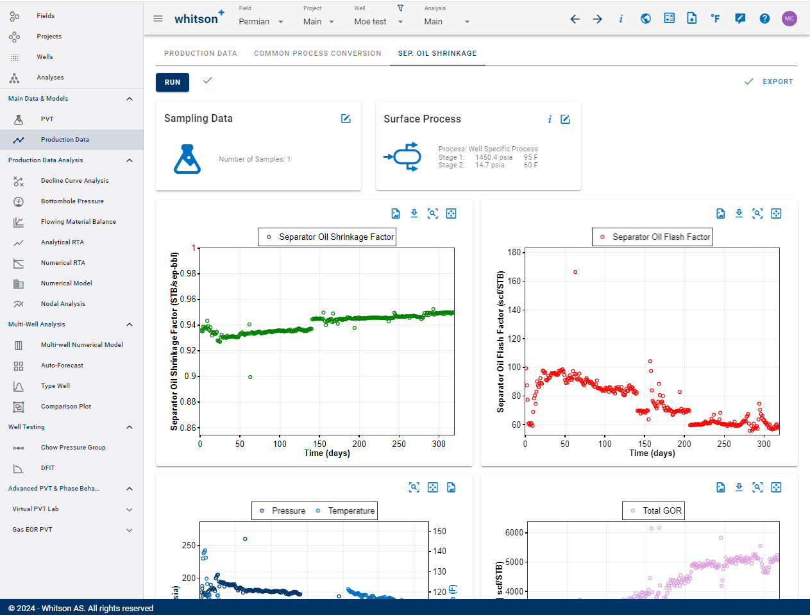
Task: Open Bottomhole Pressure
Action: tap(71, 201)
